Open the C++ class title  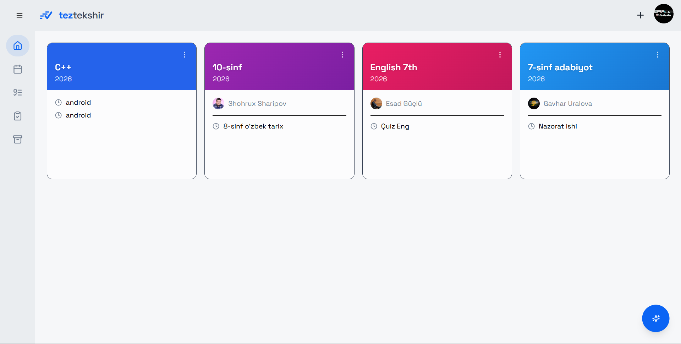(x=63, y=67)
